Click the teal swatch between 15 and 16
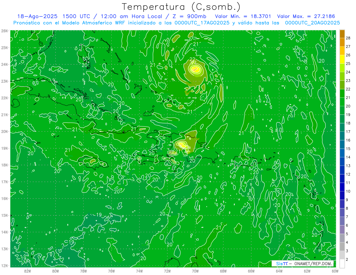 [342, 145]
